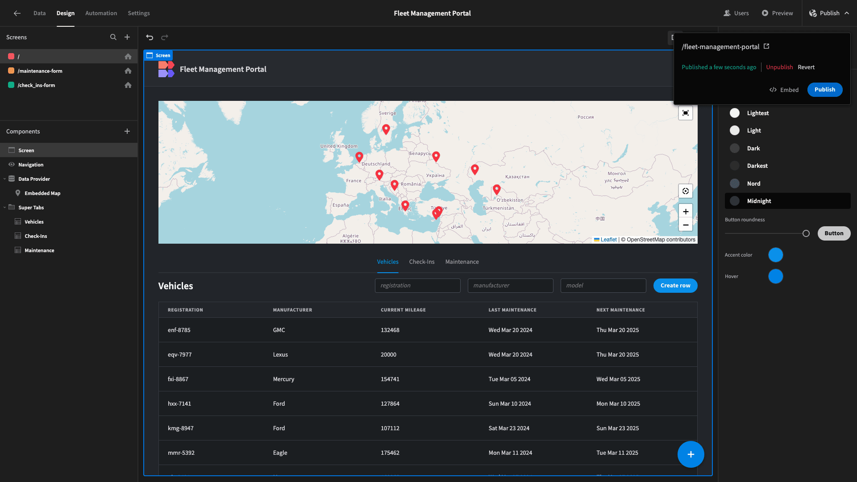The width and height of the screenshot is (857, 482).
Task: Open the Accent color swatch
Action: pyautogui.click(x=776, y=255)
